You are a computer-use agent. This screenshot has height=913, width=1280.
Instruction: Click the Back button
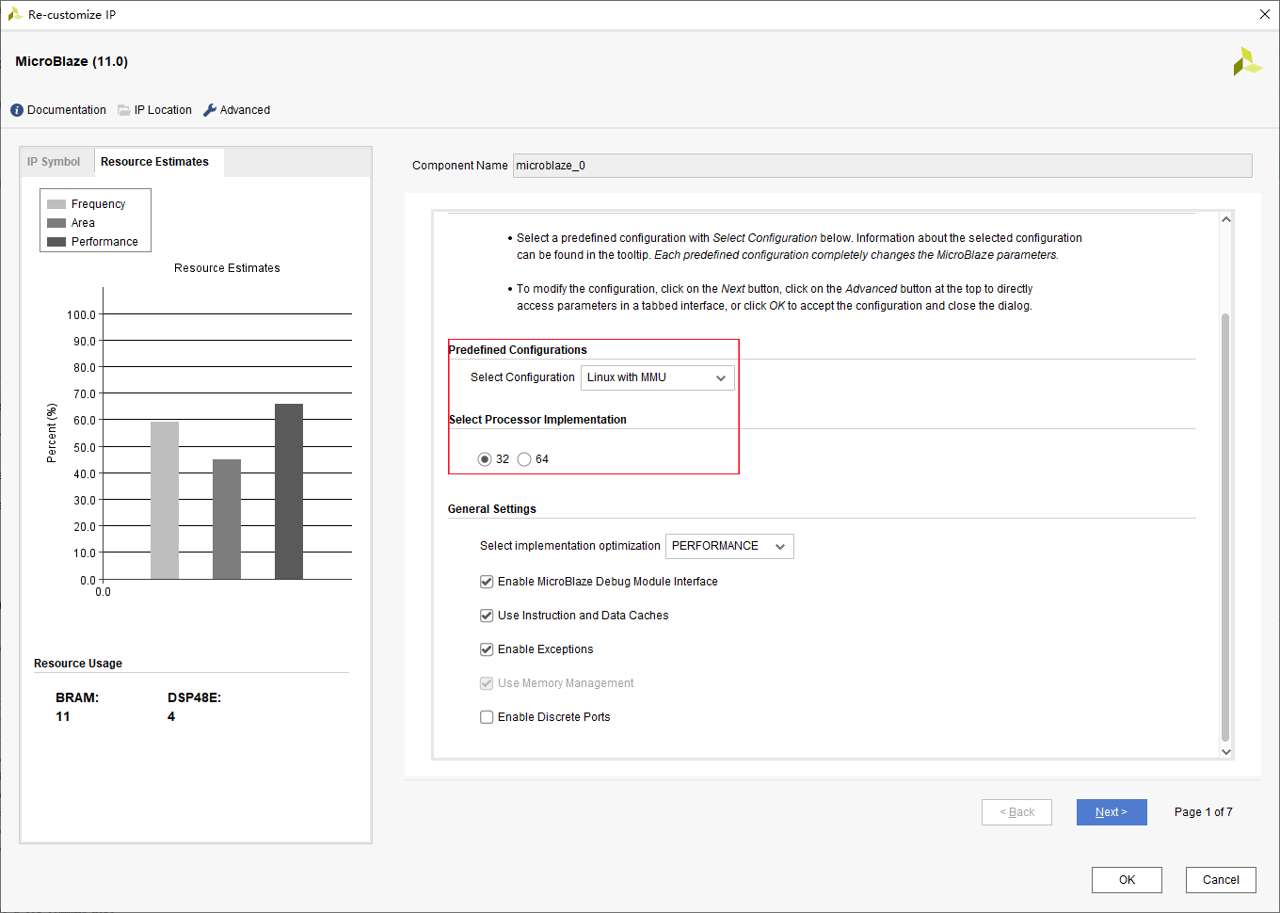click(x=1016, y=812)
